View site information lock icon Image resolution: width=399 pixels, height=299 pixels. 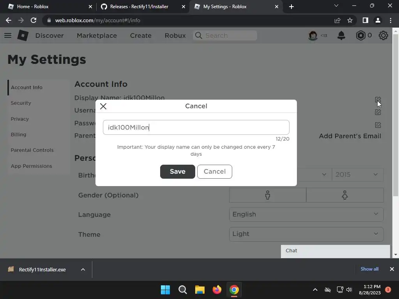[x=49, y=20]
